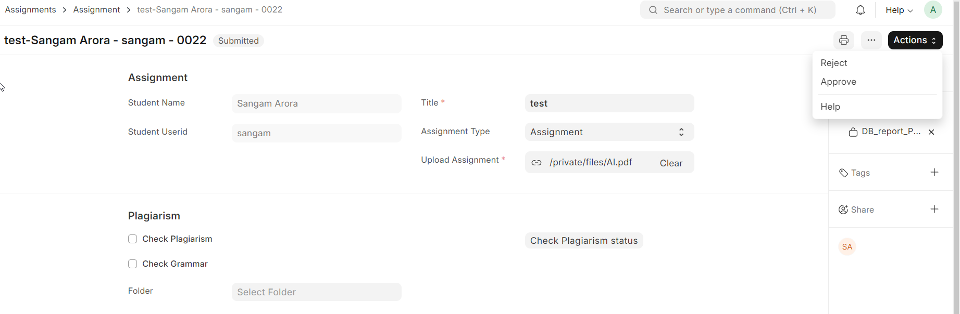Clear the uploaded assignment file
Viewport: 960px width, 314px height.
click(x=671, y=163)
